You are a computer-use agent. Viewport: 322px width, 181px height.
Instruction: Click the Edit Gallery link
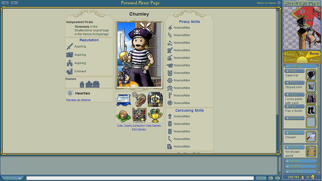pyautogui.click(x=139, y=129)
